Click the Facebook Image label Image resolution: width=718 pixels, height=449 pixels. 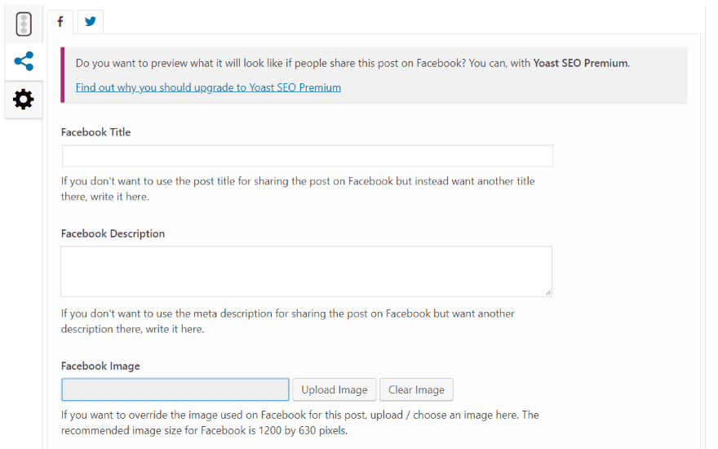click(x=100, y=367)
